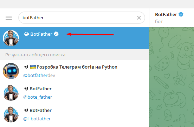Viewport: 194px width, 127px height.
Task: Click megaphone icon in @i_botfather row
Action: tap(26, 110)
